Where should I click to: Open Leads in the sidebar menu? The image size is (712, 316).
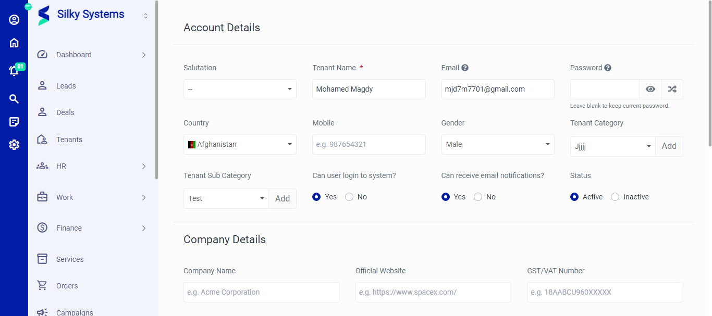tap(66, 86)
